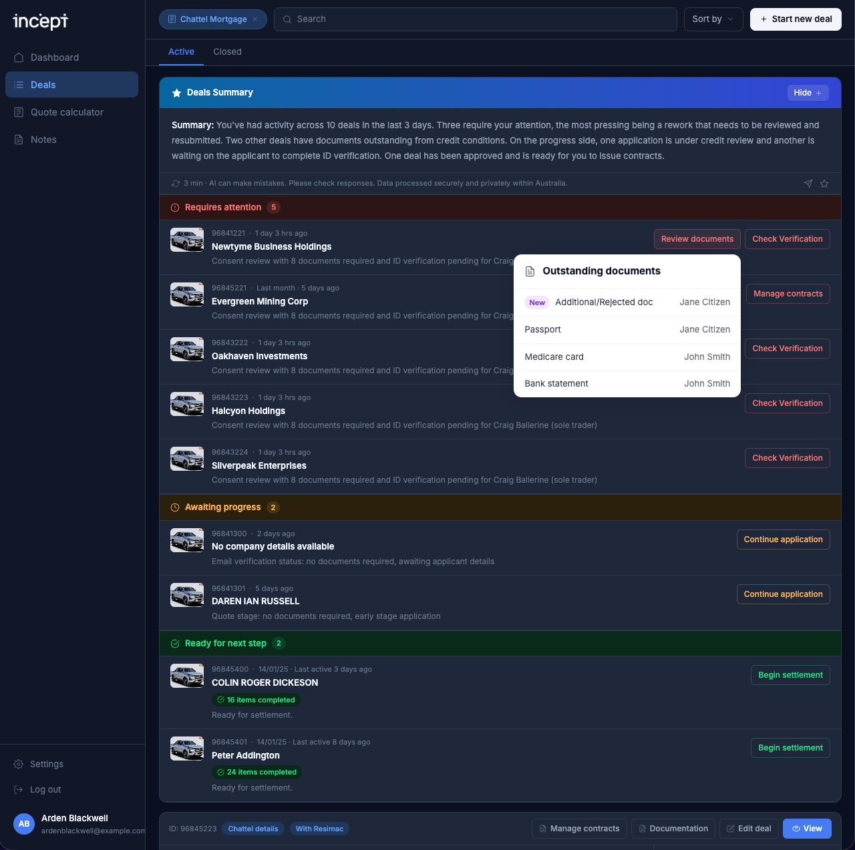Viewport: 855px width, 850px height.
Task: Open DAREN IAN RUSSELL deal title
Action: click(255, 601)
